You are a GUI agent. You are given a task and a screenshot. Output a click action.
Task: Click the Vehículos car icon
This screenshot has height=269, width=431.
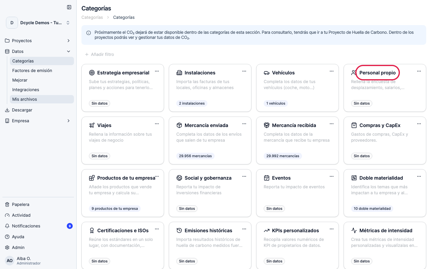click(x=267, y=73)
